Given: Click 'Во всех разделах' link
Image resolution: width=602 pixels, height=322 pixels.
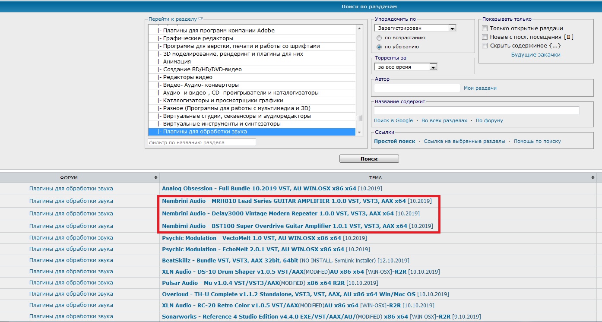Looking at the screenshot, I should point(444,121).
